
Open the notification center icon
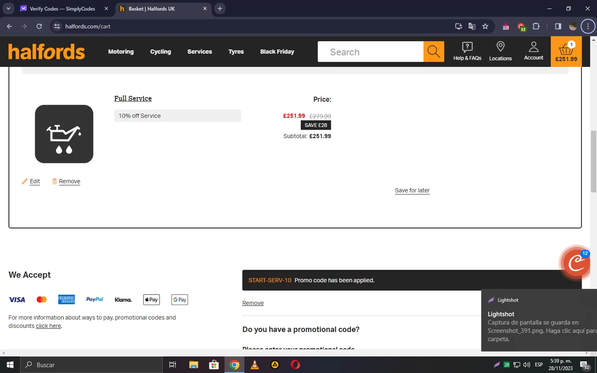[584, 365]
